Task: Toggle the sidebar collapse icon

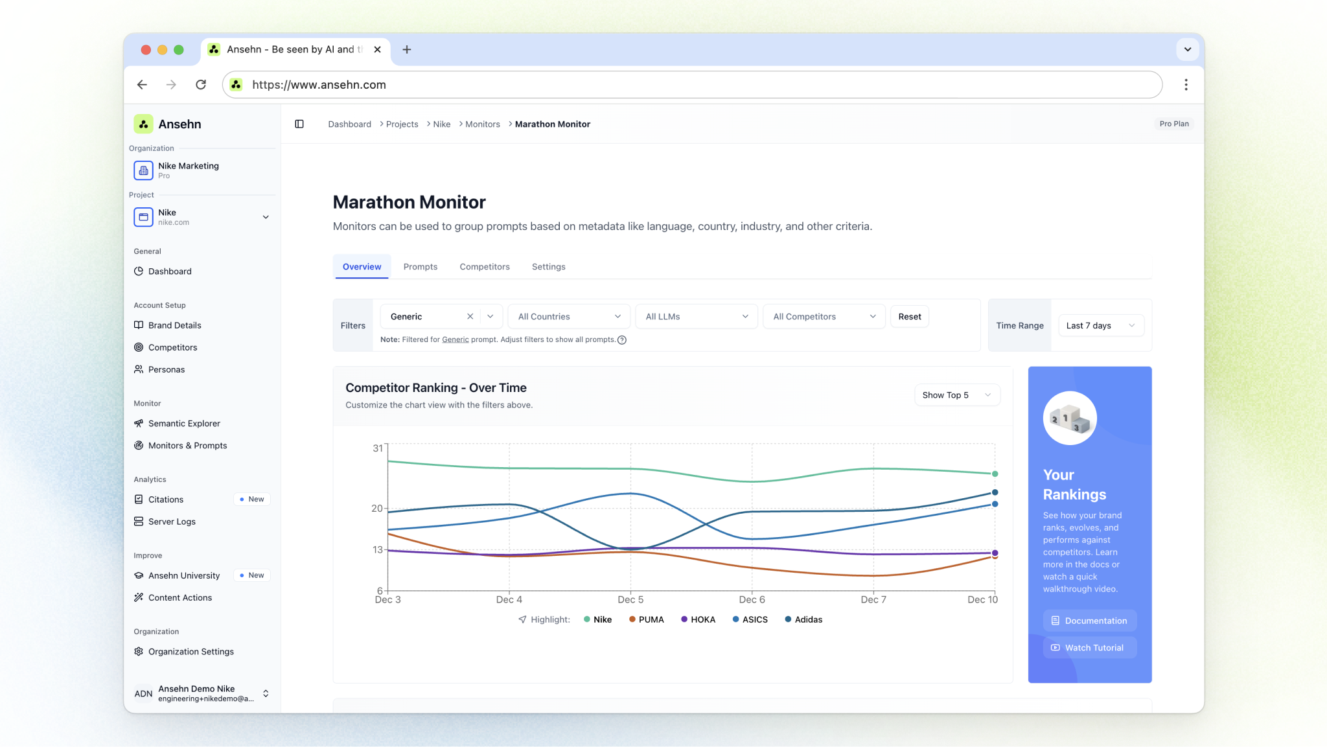Action: [299, 124]
